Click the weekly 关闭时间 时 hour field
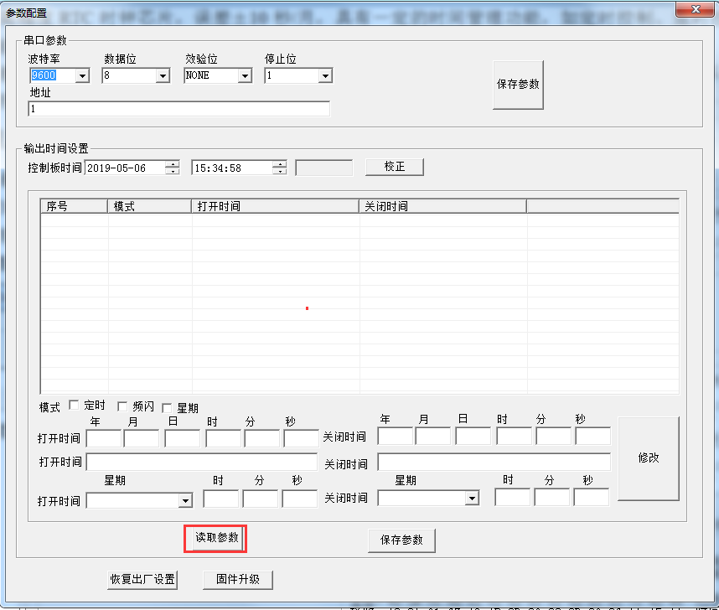Screen dimensions: 719x610 click(513, 497)
